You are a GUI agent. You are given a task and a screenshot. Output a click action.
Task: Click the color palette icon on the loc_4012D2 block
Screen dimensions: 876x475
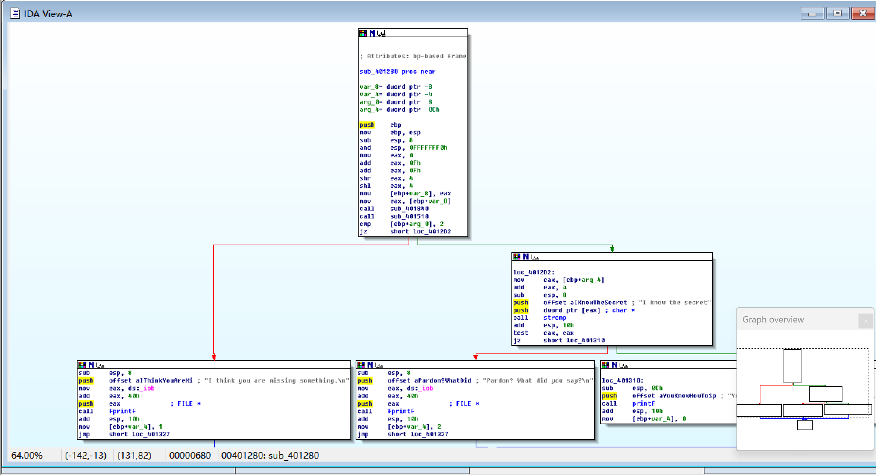tap(517, 257)
